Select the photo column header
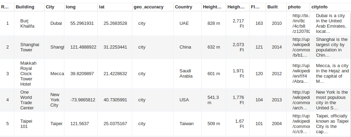This screenshot has height=137, width=351. click(299, 7)
